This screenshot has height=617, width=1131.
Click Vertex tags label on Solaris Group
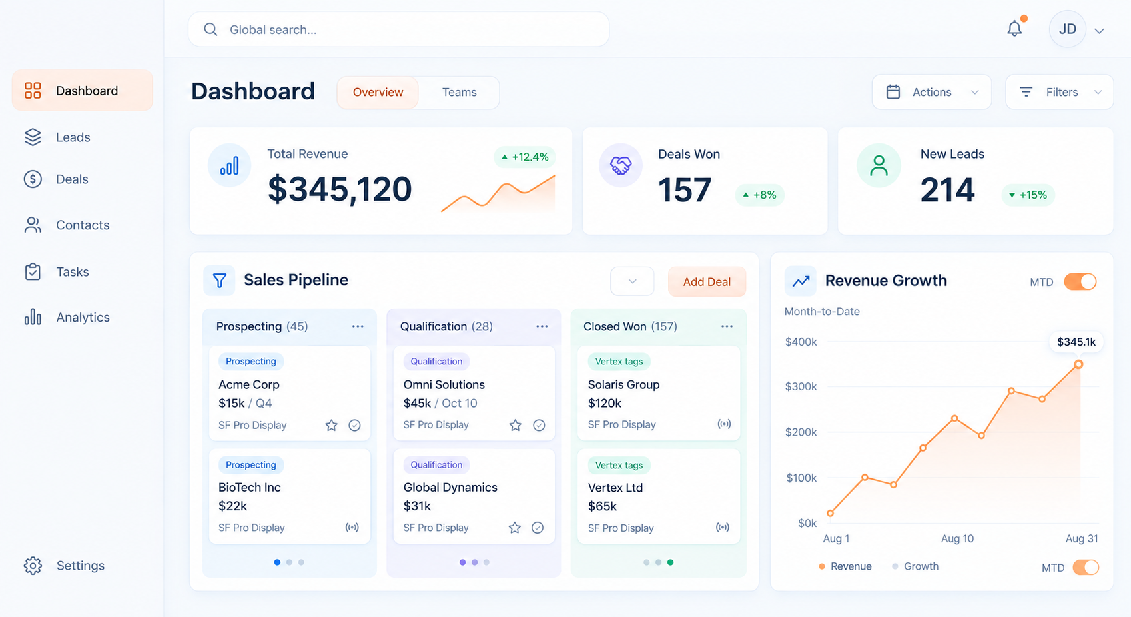pos(619,361)
